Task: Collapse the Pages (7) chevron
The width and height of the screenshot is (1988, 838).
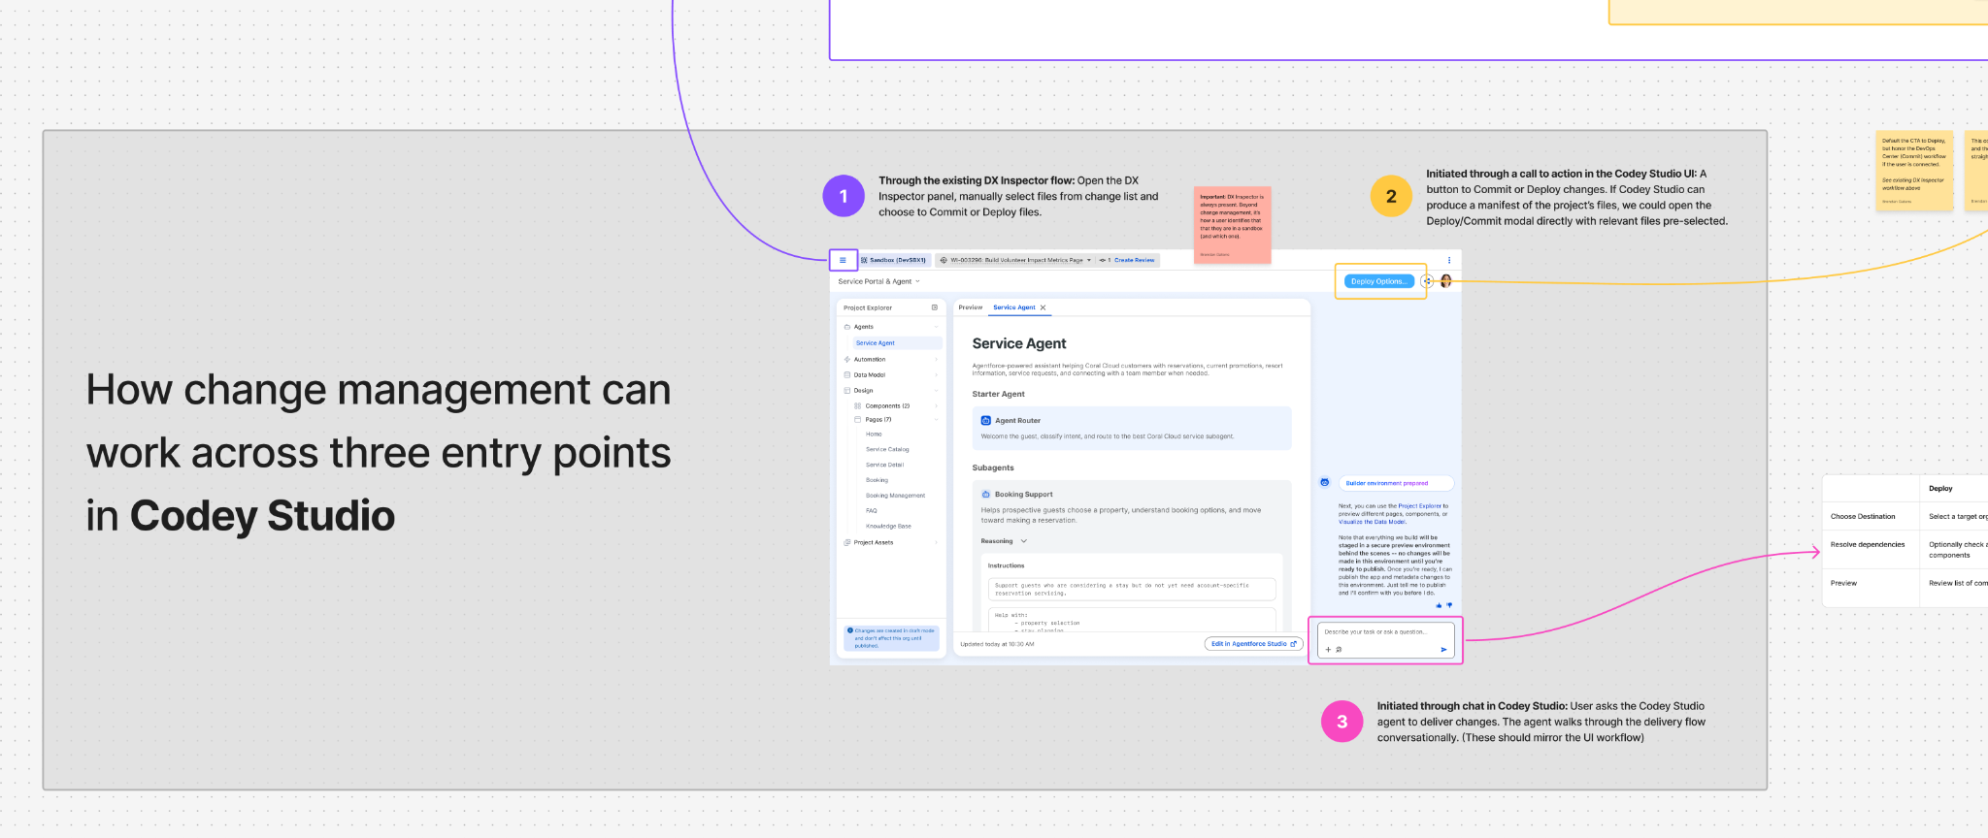Action: [x=936, y=420]
